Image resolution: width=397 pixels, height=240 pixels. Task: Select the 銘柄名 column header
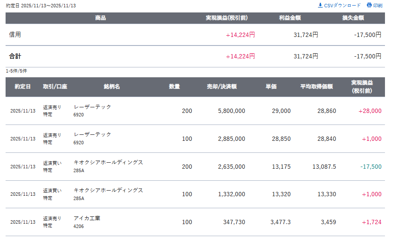pyautogui.click(x=112, y=87)
